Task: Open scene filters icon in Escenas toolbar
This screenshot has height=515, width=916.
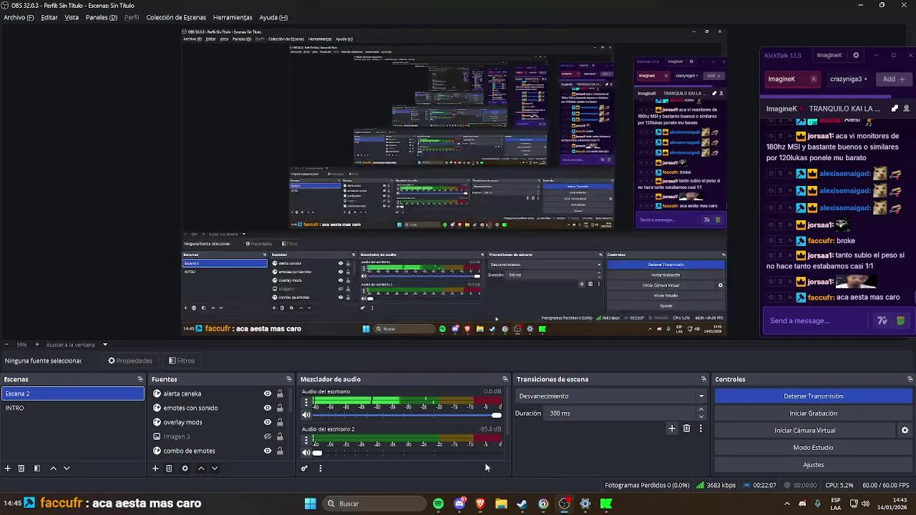Action: pos(37,469)
